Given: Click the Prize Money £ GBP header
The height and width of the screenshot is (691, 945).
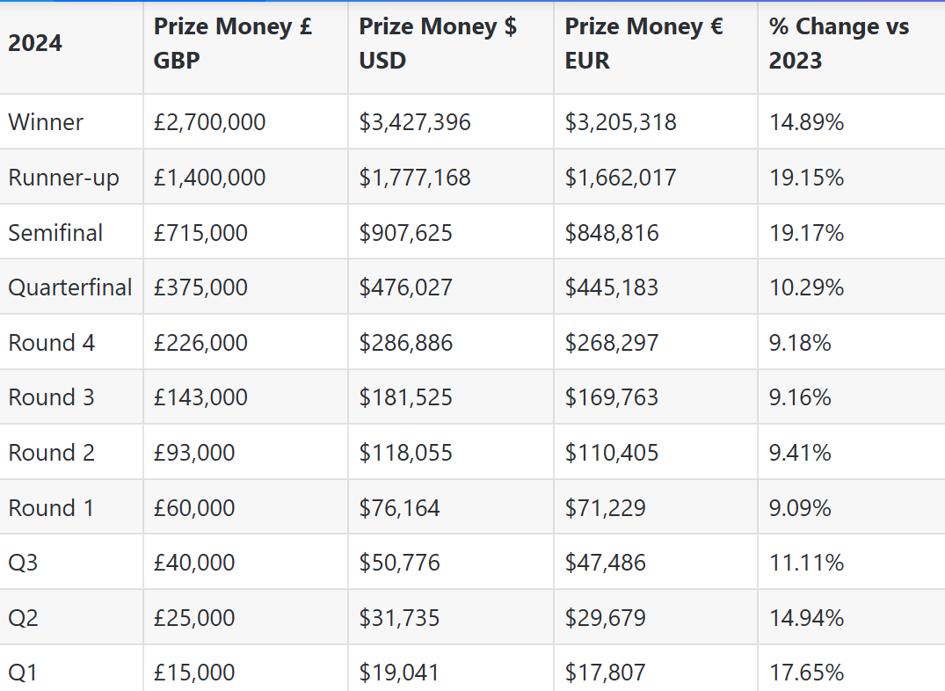Looking at the screenshot, I should pyautogui.click(x=233, y=43).
